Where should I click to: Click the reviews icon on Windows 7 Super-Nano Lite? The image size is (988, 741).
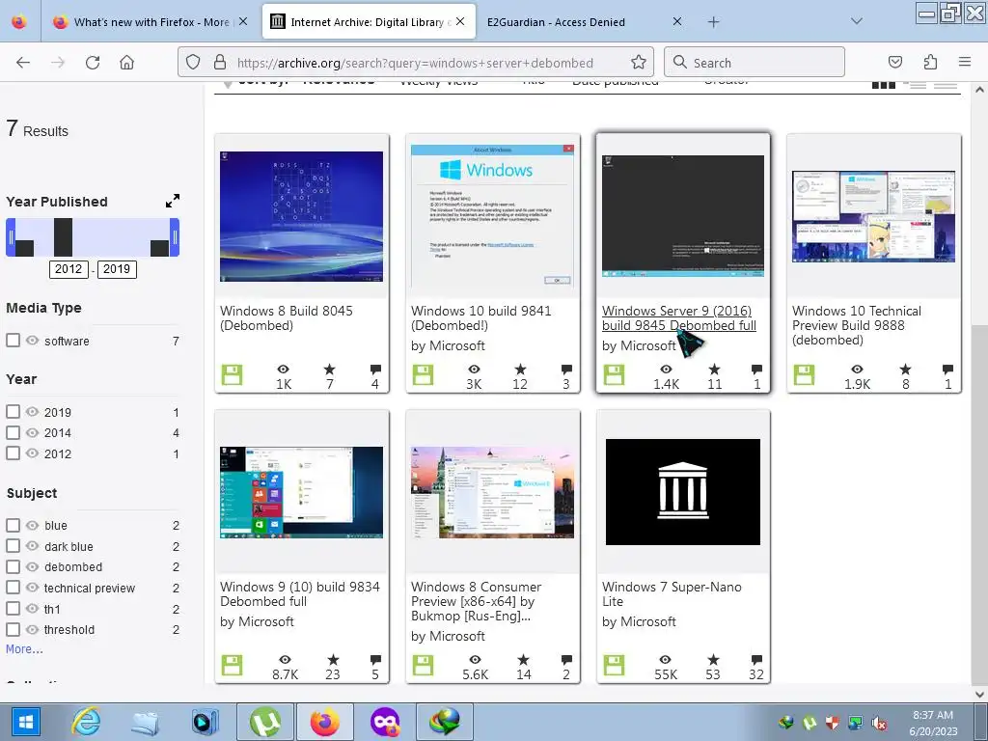coord(756,660)
